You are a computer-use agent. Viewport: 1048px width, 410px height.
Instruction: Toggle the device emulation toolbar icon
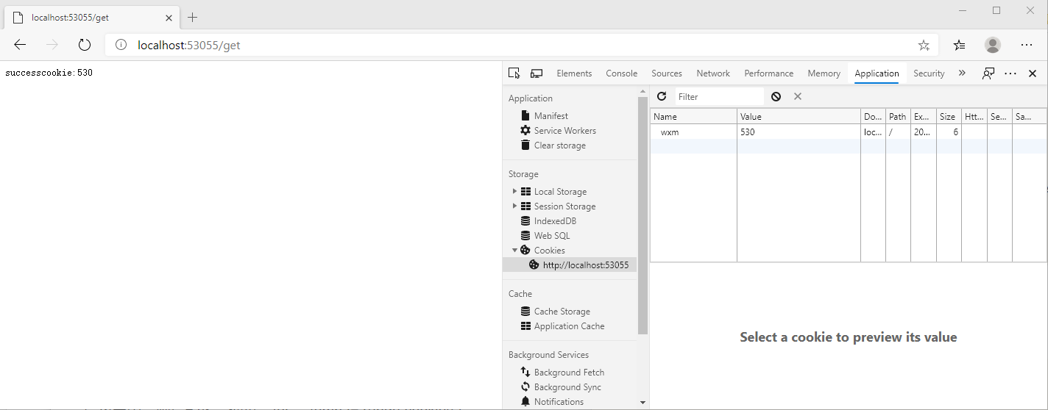(x=537, y=73)
